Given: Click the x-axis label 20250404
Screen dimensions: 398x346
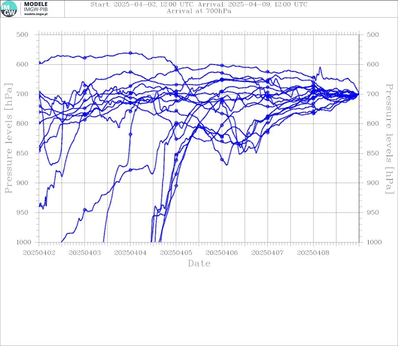Looking at the screenshot, I should 130,253.
